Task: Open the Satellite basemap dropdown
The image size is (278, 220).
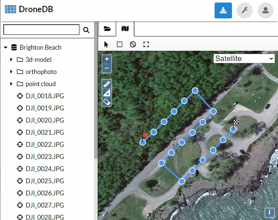Action: click(x=244, y=58)
